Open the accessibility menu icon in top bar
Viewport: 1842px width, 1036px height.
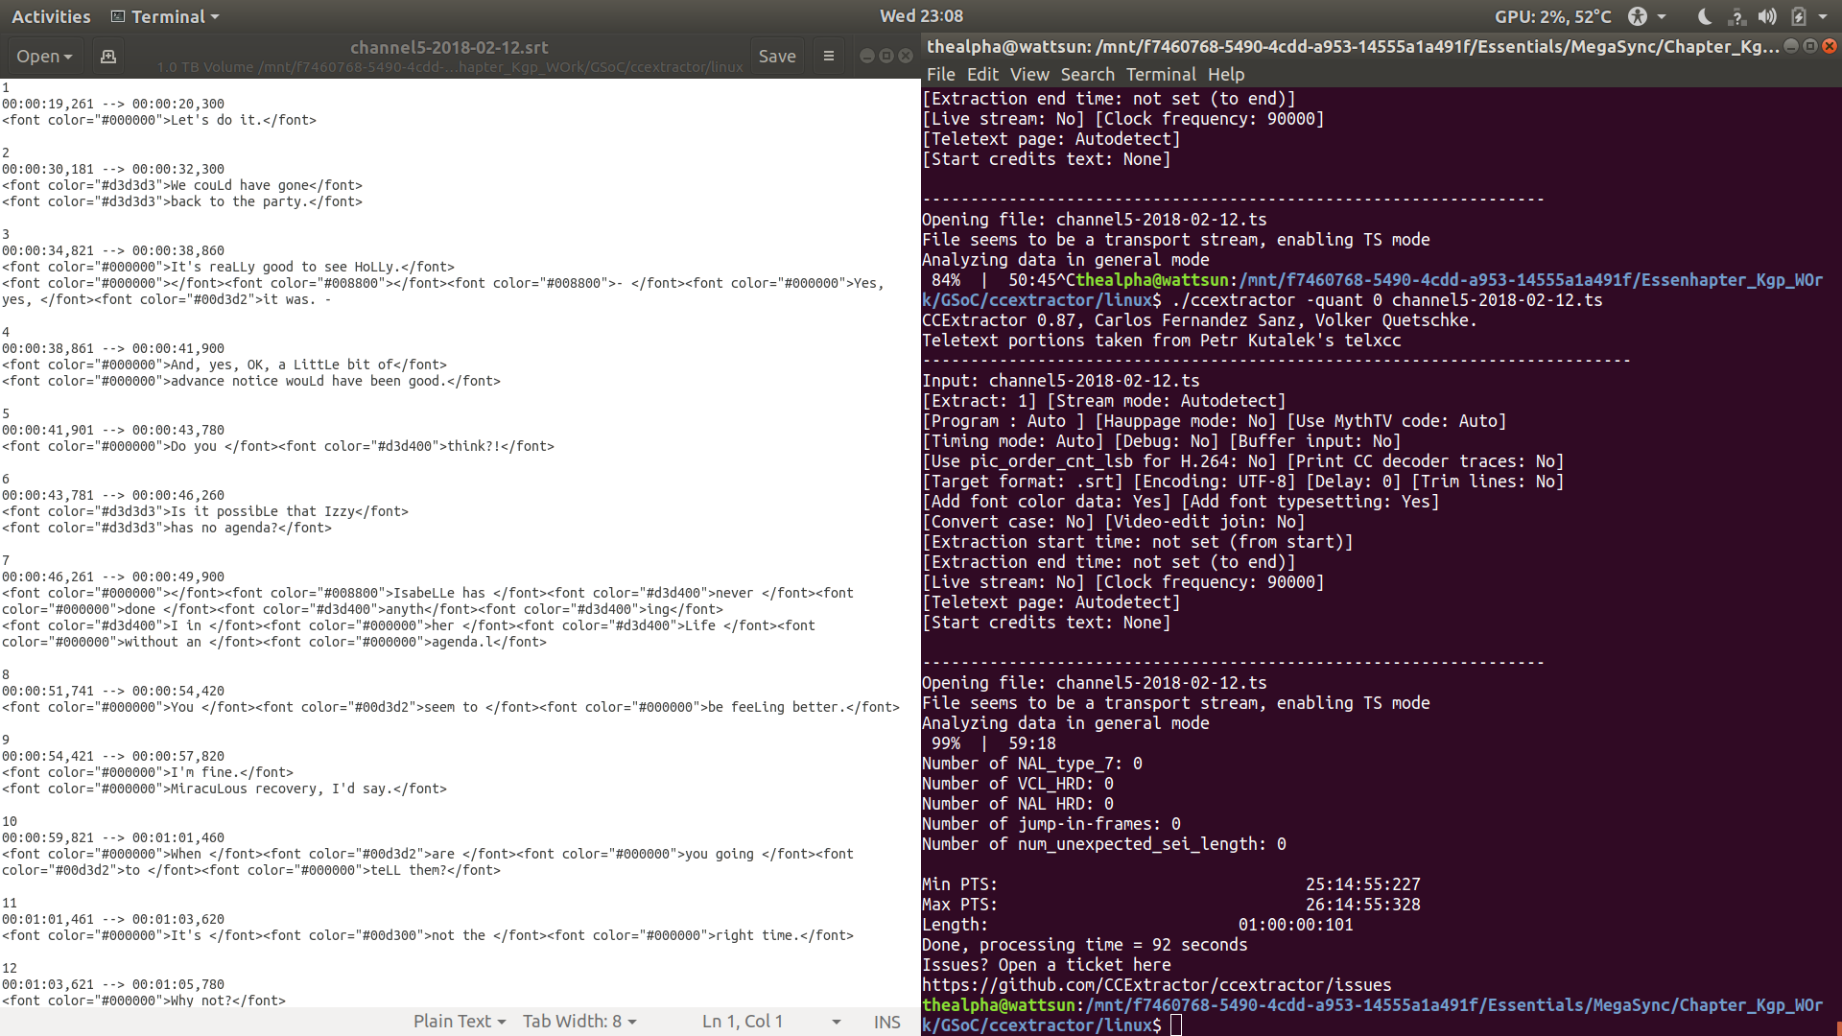tap(1638, 16)
